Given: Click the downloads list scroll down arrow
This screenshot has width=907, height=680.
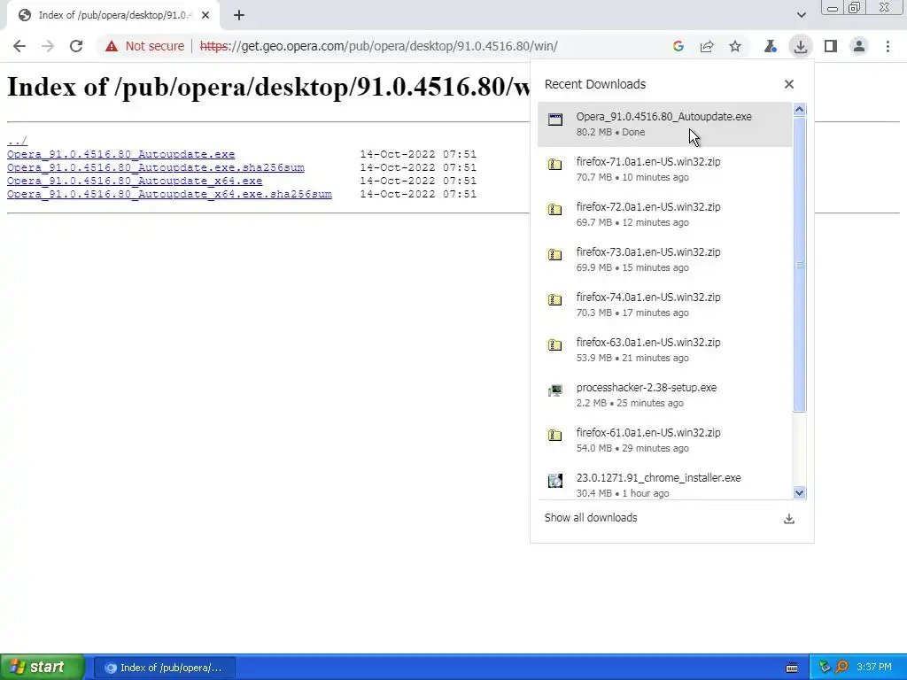Looking at the screenshot, I should click(x=800, y=492).
